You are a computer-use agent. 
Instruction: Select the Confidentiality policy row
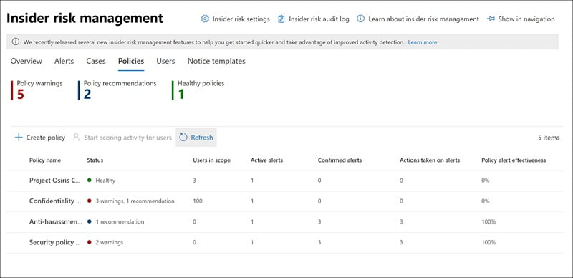[x=284, y=201]
